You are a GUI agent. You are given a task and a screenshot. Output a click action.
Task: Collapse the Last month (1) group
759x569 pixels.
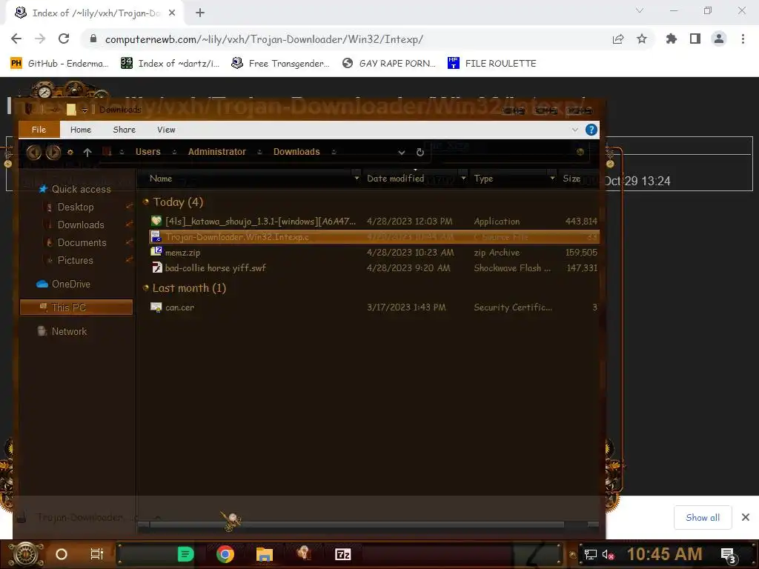click(146, 288)
